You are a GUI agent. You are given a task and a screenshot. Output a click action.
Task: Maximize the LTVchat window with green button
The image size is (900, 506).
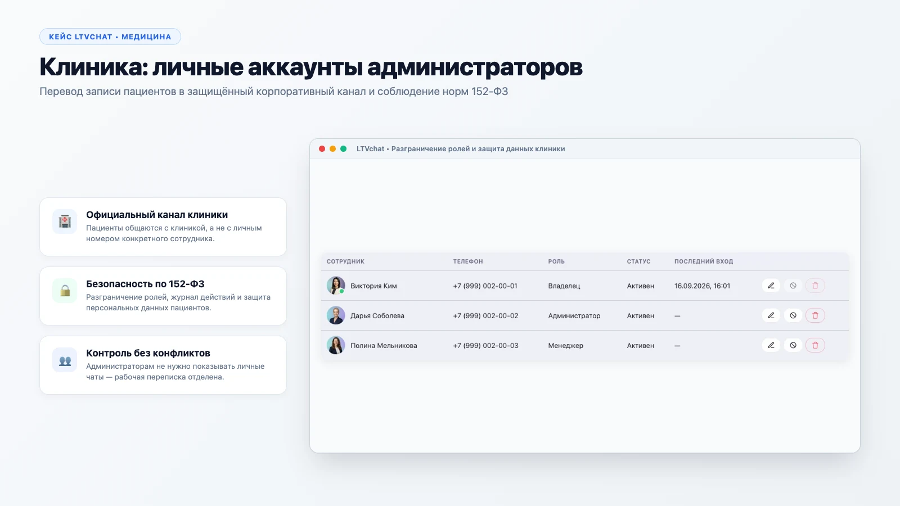(x=344, y=149)
